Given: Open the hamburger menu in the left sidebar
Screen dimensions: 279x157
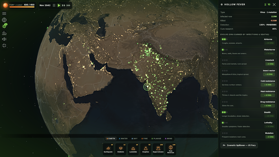Looking at the screenshot, I should (4, 14).
